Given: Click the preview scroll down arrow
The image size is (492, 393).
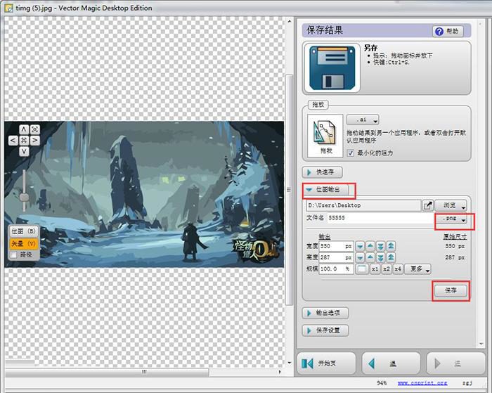Looking at the screenshot, I should (x=290, y=363).
